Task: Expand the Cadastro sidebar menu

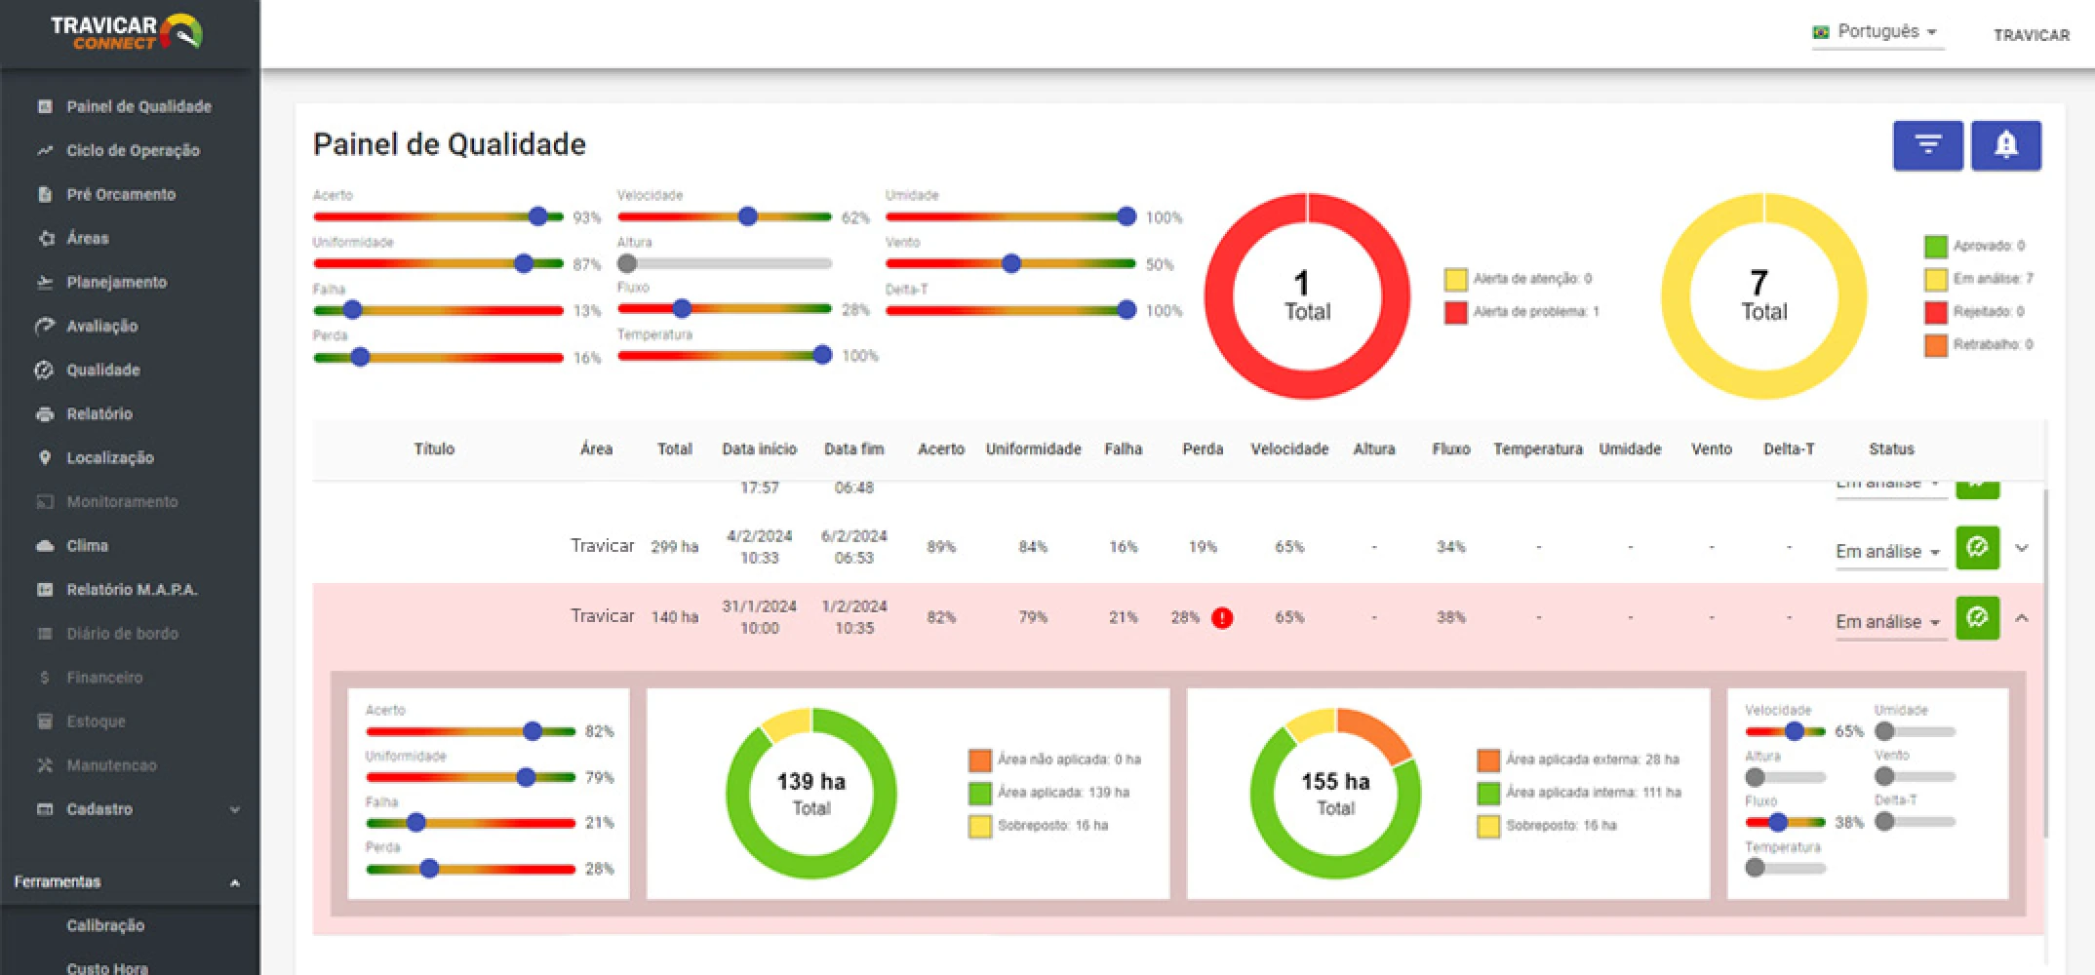Action: 137,808
